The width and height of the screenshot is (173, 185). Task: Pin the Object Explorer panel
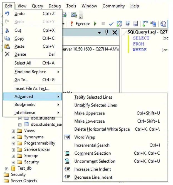(107, 32)
